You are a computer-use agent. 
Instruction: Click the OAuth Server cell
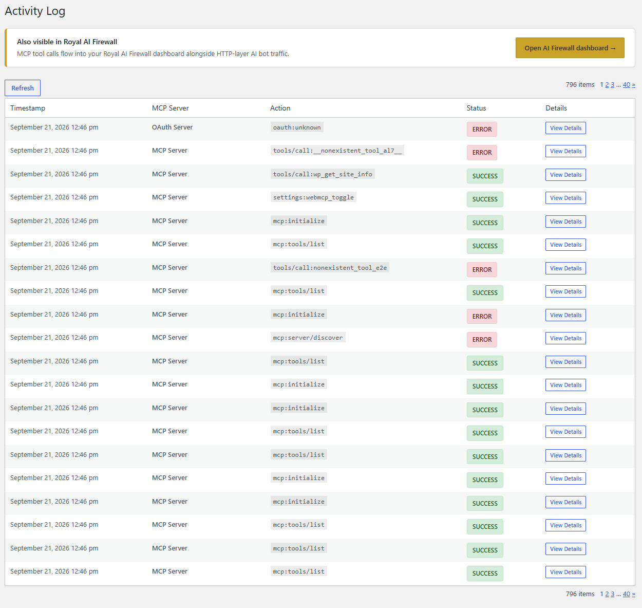click(x=172, y=127)
